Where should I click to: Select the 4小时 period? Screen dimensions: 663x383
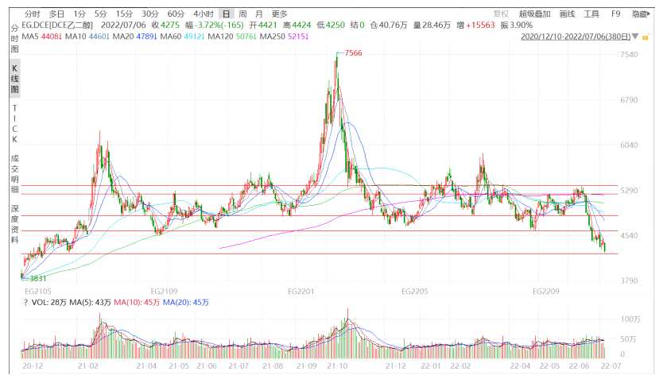(x=204, y=14)
